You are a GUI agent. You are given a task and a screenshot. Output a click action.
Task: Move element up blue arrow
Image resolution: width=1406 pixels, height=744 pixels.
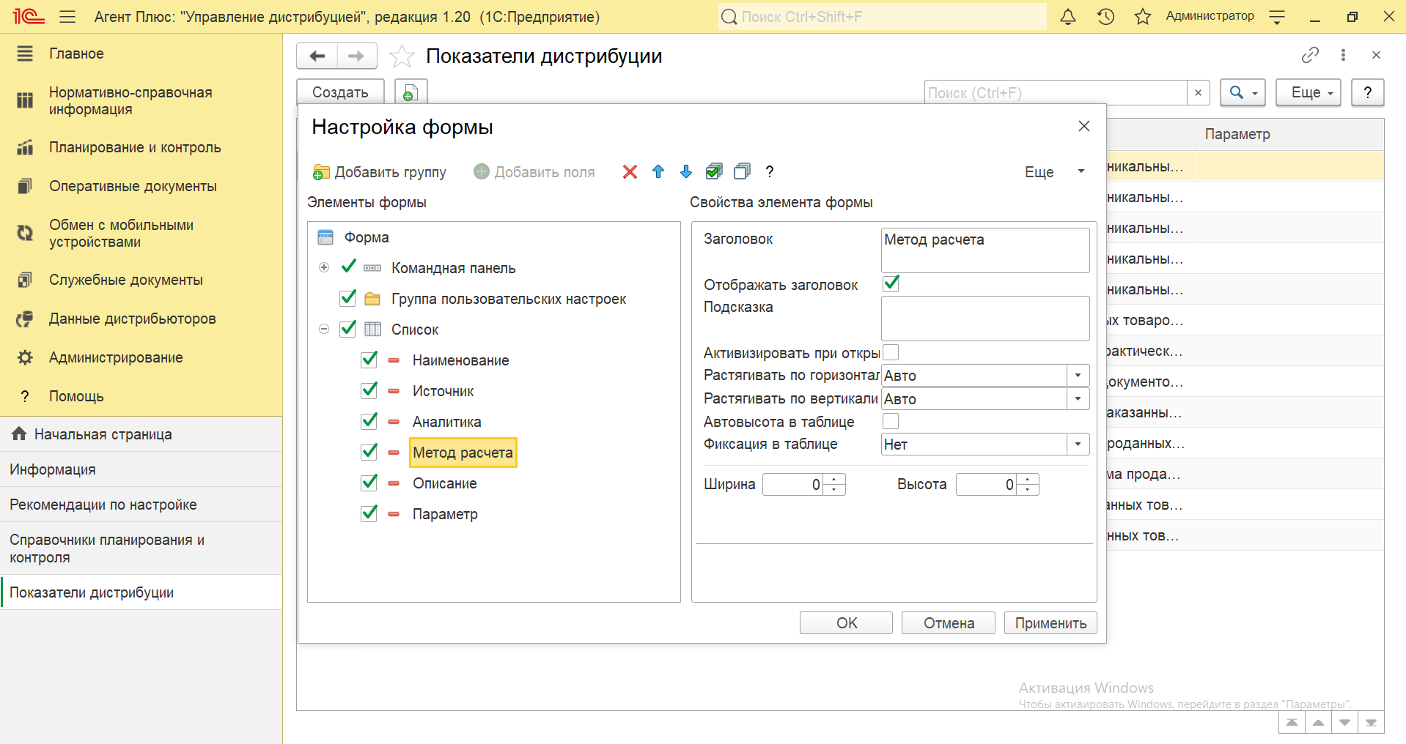[x=658, y=171]
